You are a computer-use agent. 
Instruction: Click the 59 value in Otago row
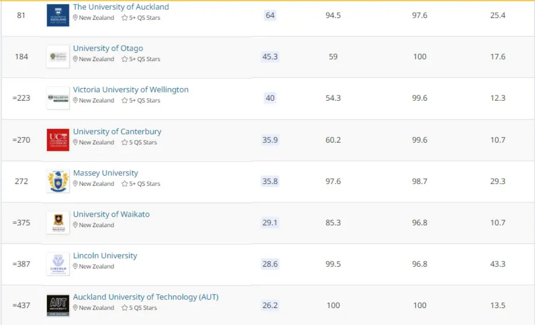[x=333, y=56]
